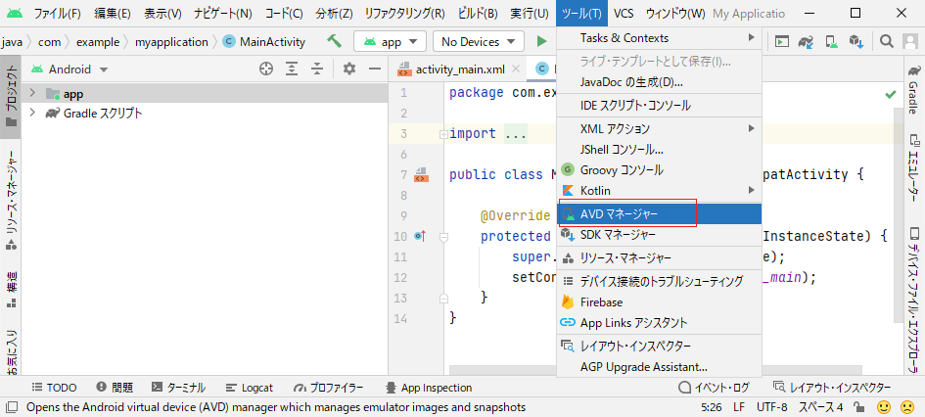Open XML アクション submenu
925x417 pixels.
pyautogui.click(x=659, y=128)
